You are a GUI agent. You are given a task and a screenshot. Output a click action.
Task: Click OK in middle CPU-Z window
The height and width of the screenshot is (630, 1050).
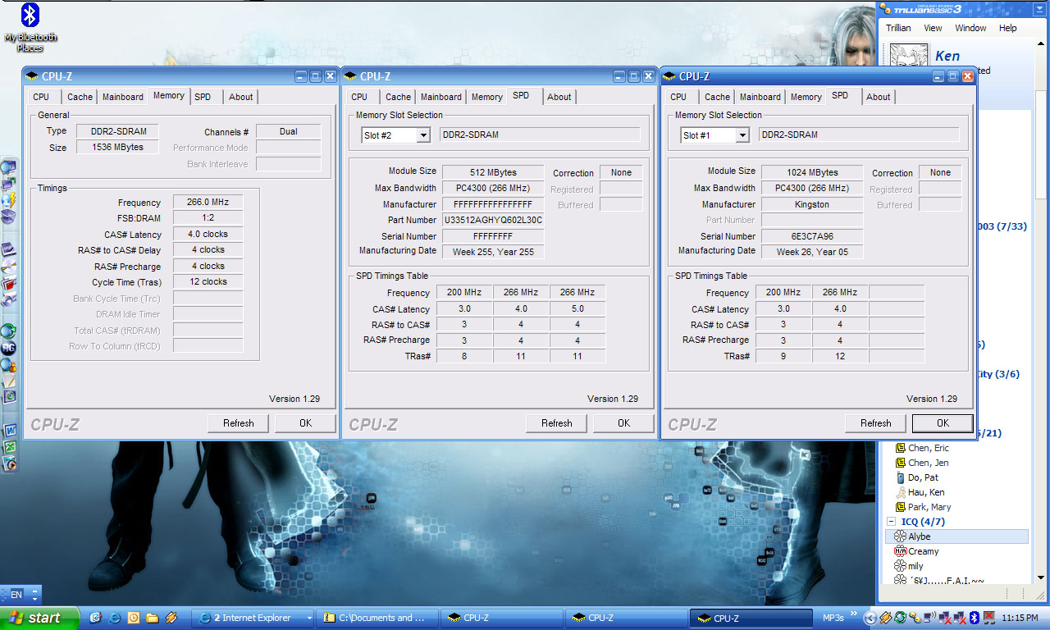coord(623,423)
